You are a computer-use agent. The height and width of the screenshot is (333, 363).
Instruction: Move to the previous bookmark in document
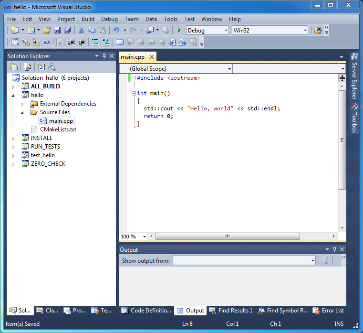172,42
